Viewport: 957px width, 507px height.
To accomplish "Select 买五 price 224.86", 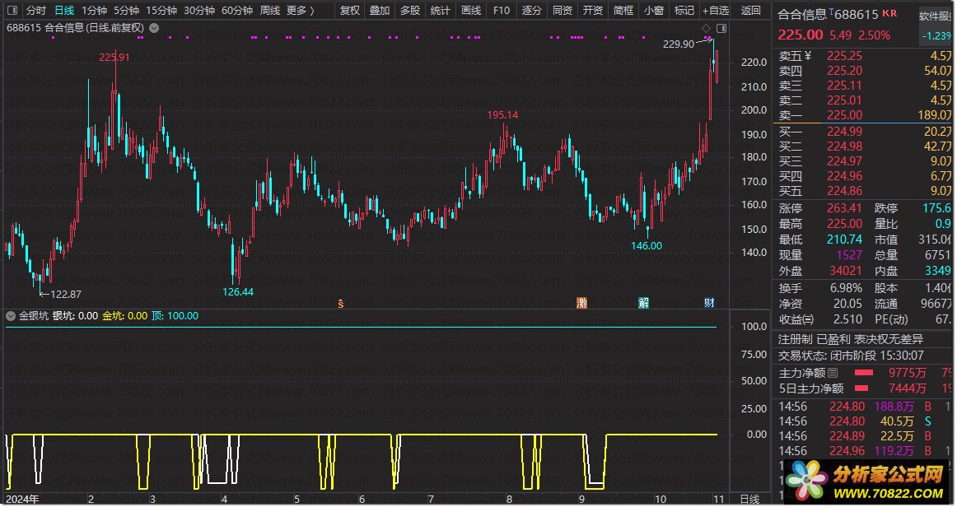I will [x=845, y=191].
